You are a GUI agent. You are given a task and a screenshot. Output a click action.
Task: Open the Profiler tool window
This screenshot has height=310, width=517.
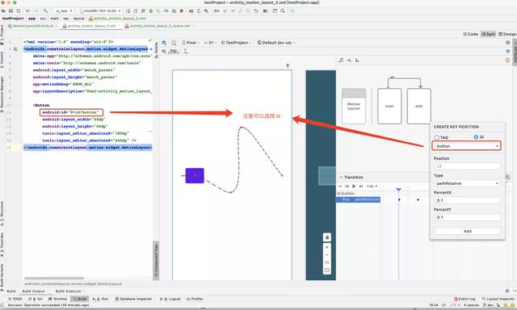coord(195,299)
